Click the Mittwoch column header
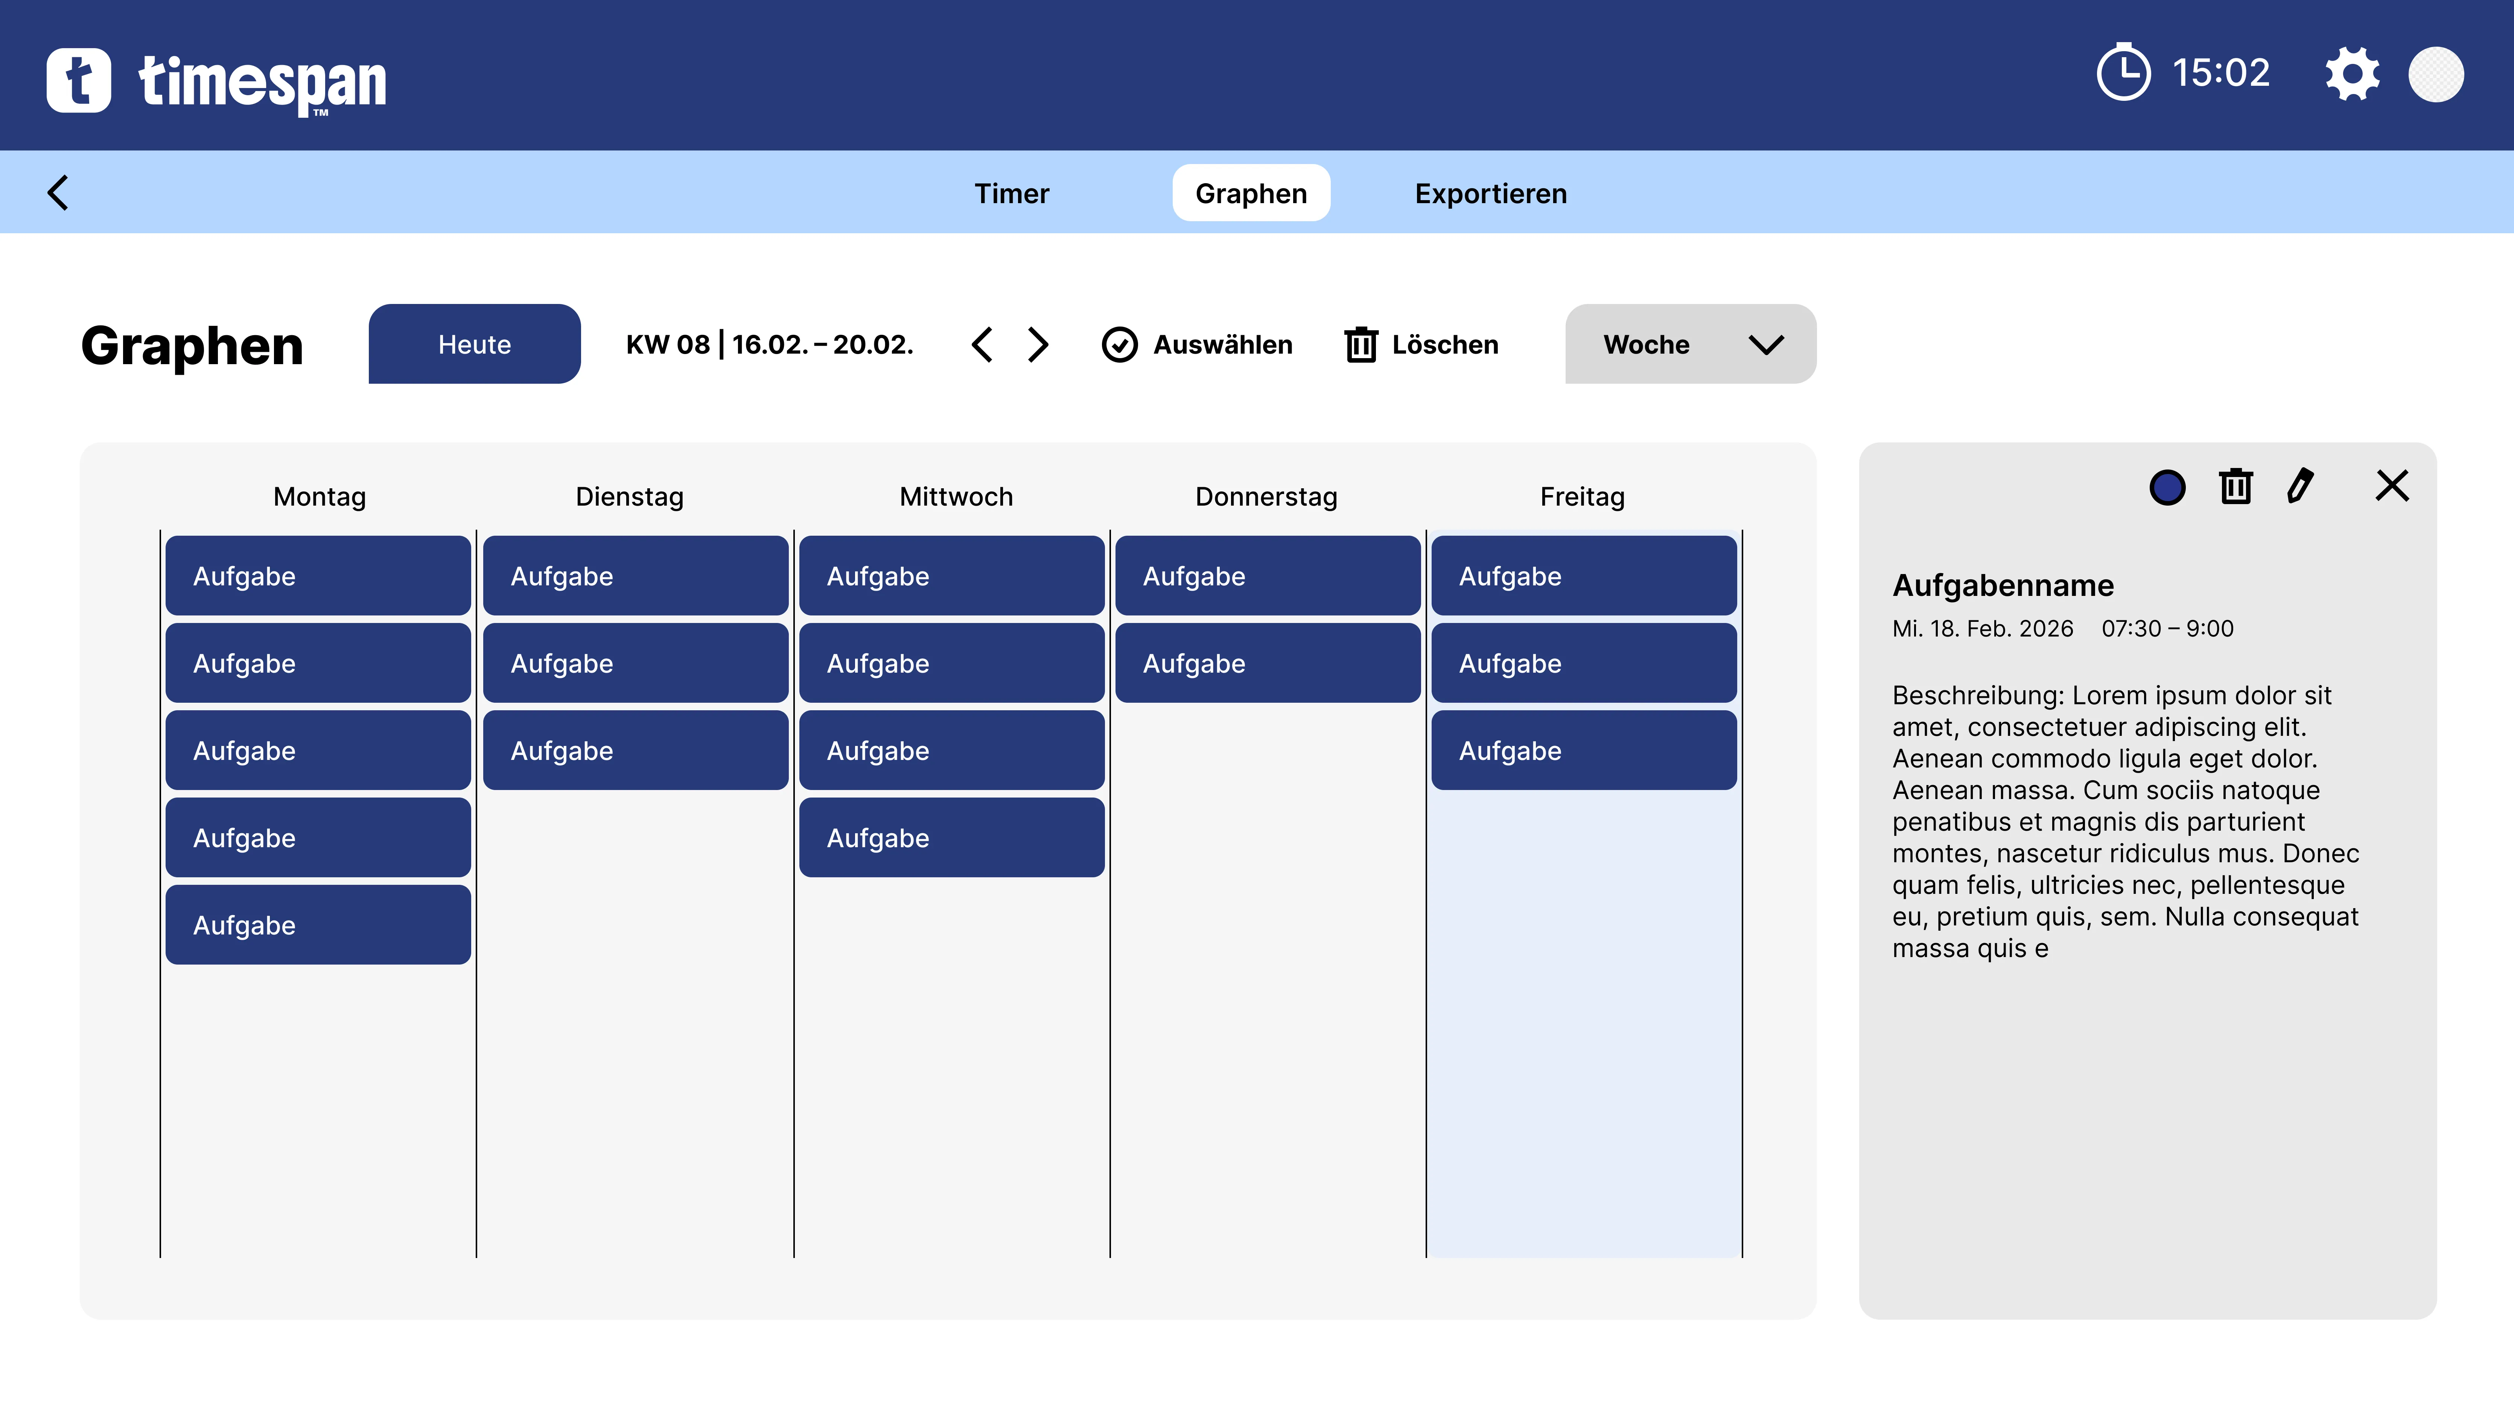 (x=956, y=496)
